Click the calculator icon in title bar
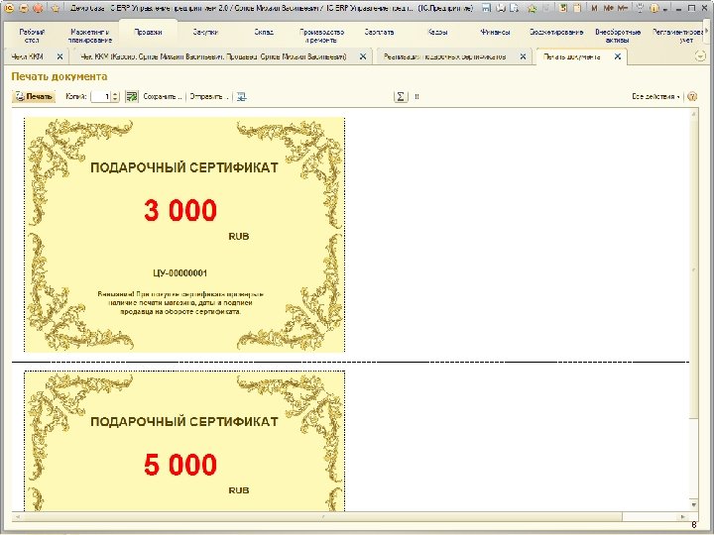714x535 pixels. click(x=563, y=8)
